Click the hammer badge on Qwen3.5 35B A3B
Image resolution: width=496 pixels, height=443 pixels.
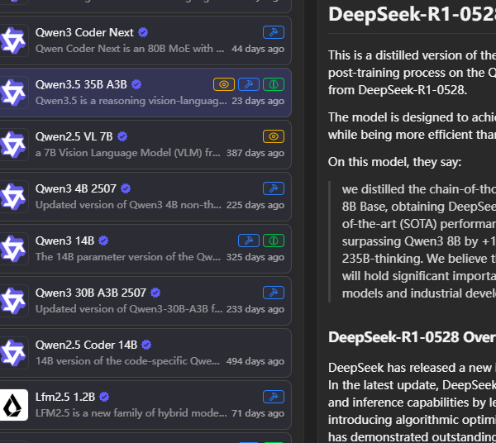click(x=248, y=84)
